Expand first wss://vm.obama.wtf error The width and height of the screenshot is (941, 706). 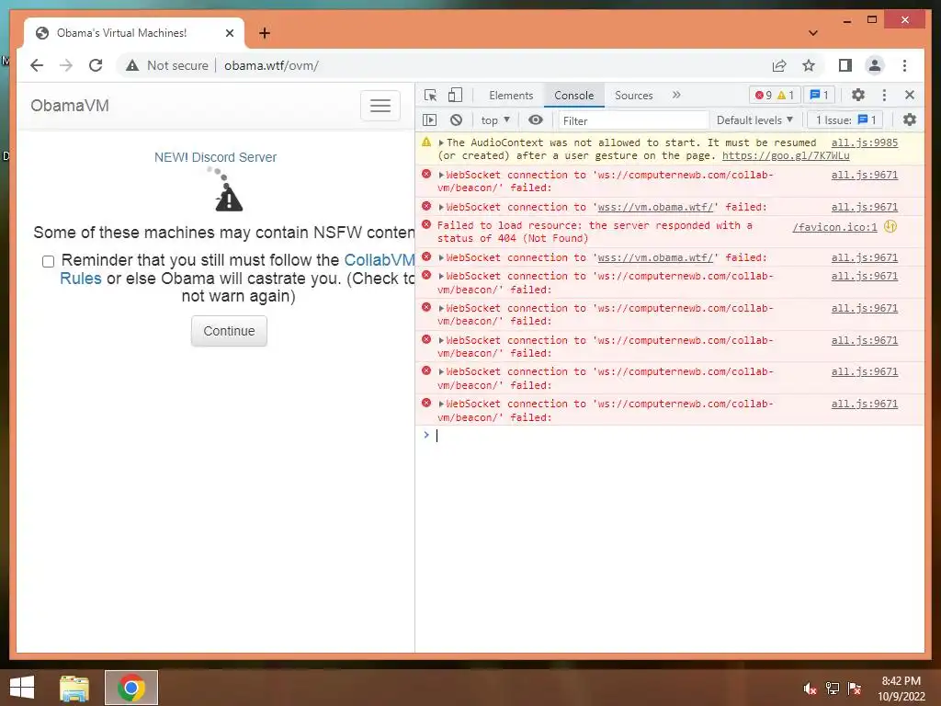441,207
